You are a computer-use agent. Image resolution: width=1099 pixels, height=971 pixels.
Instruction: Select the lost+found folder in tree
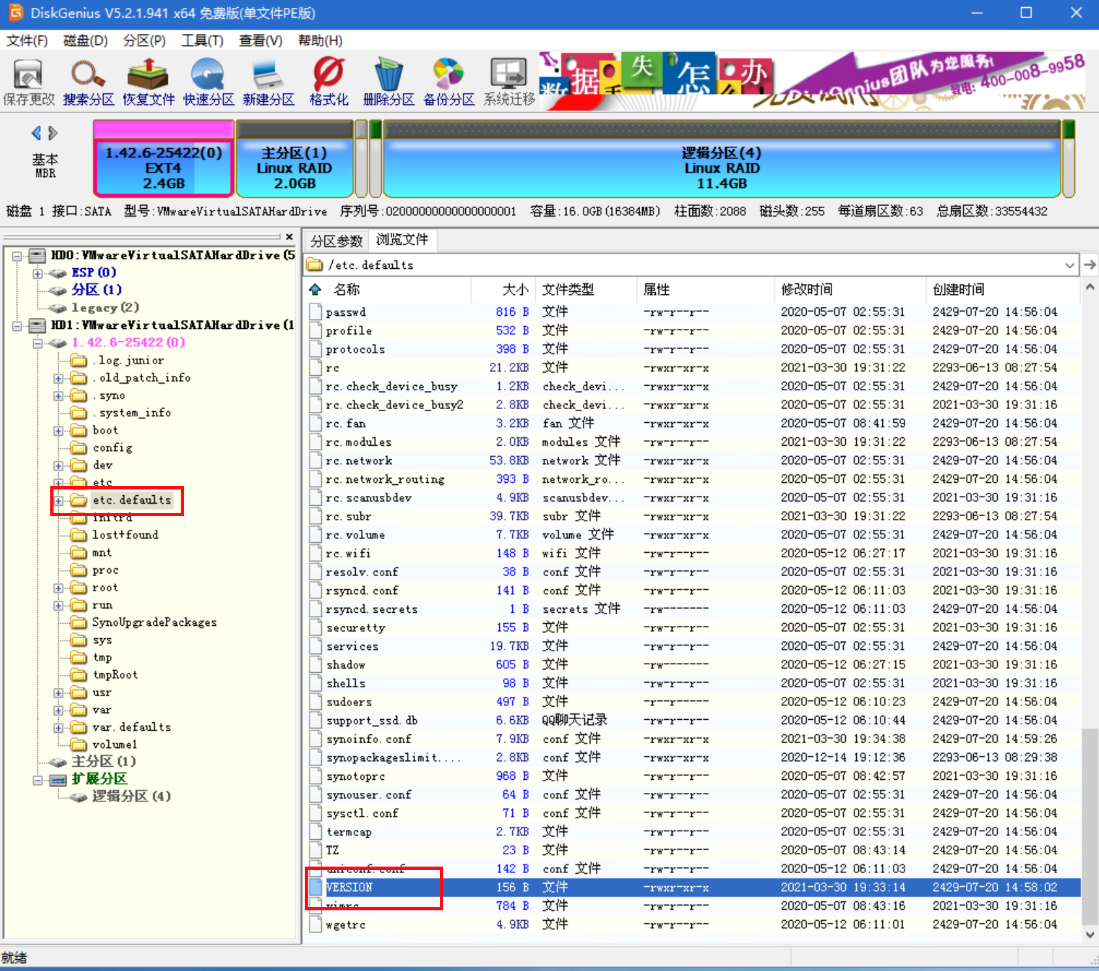pos(125,535)
